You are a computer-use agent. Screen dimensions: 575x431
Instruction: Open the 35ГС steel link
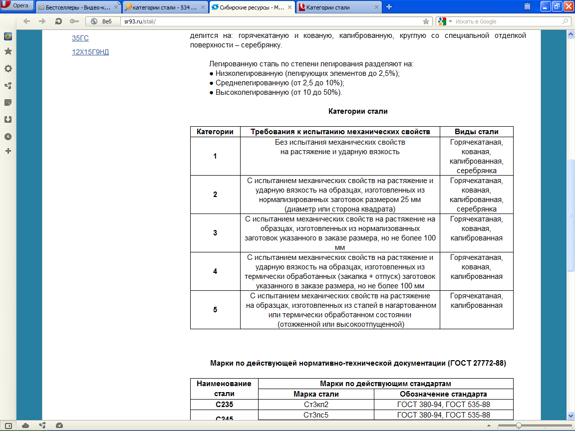click(x=80, y=38)
